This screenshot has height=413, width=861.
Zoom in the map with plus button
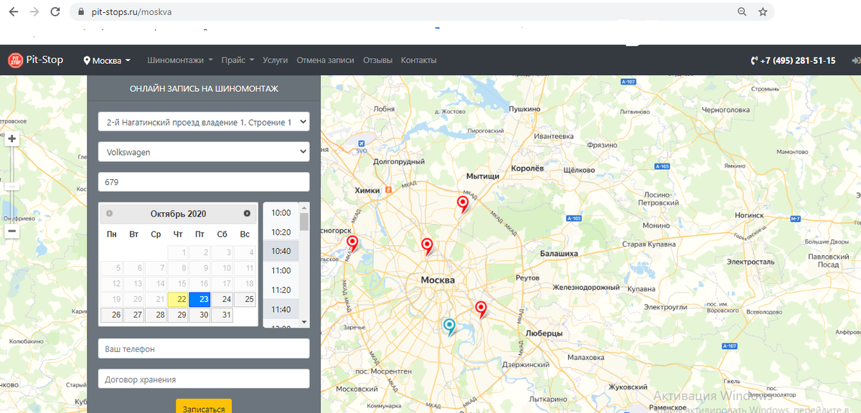(11, 139)
